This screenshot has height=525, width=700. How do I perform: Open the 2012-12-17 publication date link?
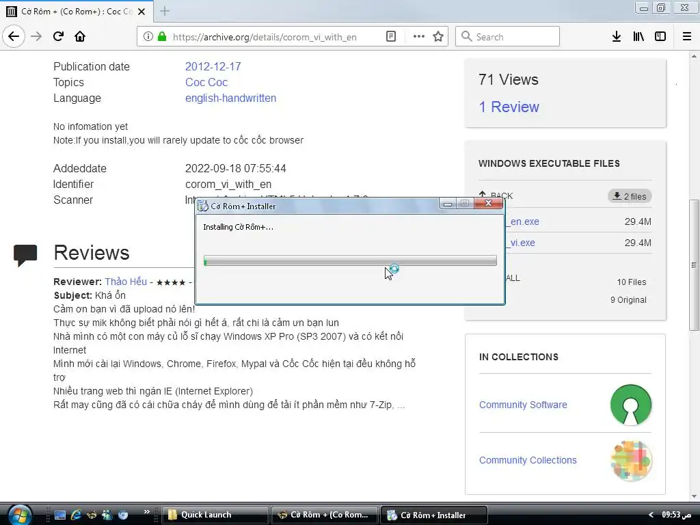tap(213, 66)
